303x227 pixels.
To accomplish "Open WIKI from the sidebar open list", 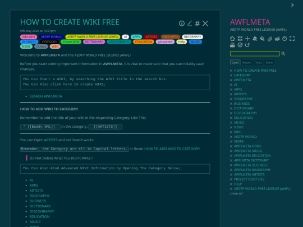I will (x=238, y=132).
